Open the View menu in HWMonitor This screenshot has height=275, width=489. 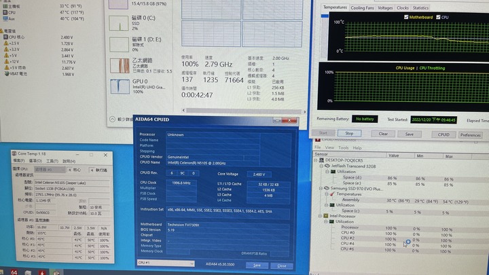point(329,147)
